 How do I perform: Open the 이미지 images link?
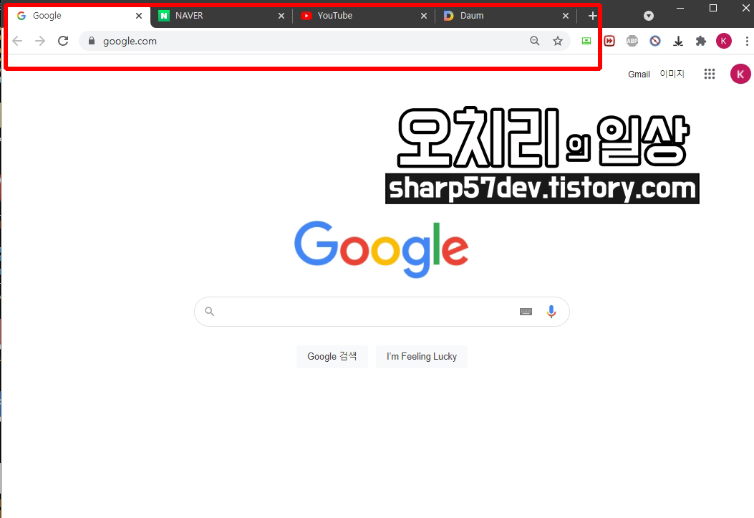click(672, 74)
